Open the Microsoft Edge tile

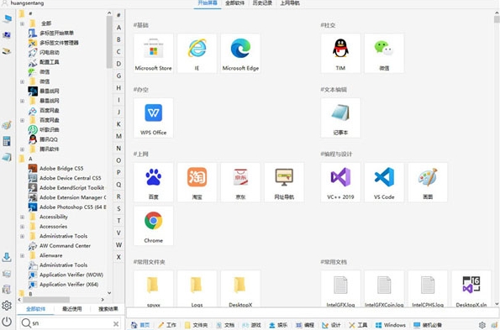pyautogui.click(x=240, y=54)
